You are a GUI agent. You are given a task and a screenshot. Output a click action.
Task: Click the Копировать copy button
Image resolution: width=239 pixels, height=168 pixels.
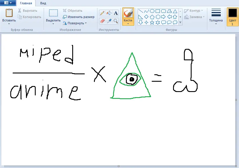pos(30,17)
